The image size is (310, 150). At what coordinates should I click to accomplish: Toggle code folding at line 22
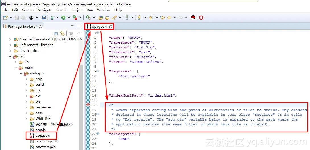pyautogui.click(x=98, y=134)
